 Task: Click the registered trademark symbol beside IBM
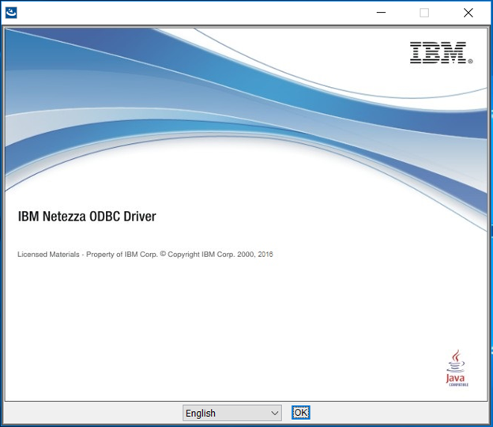[x=471, y=61]
